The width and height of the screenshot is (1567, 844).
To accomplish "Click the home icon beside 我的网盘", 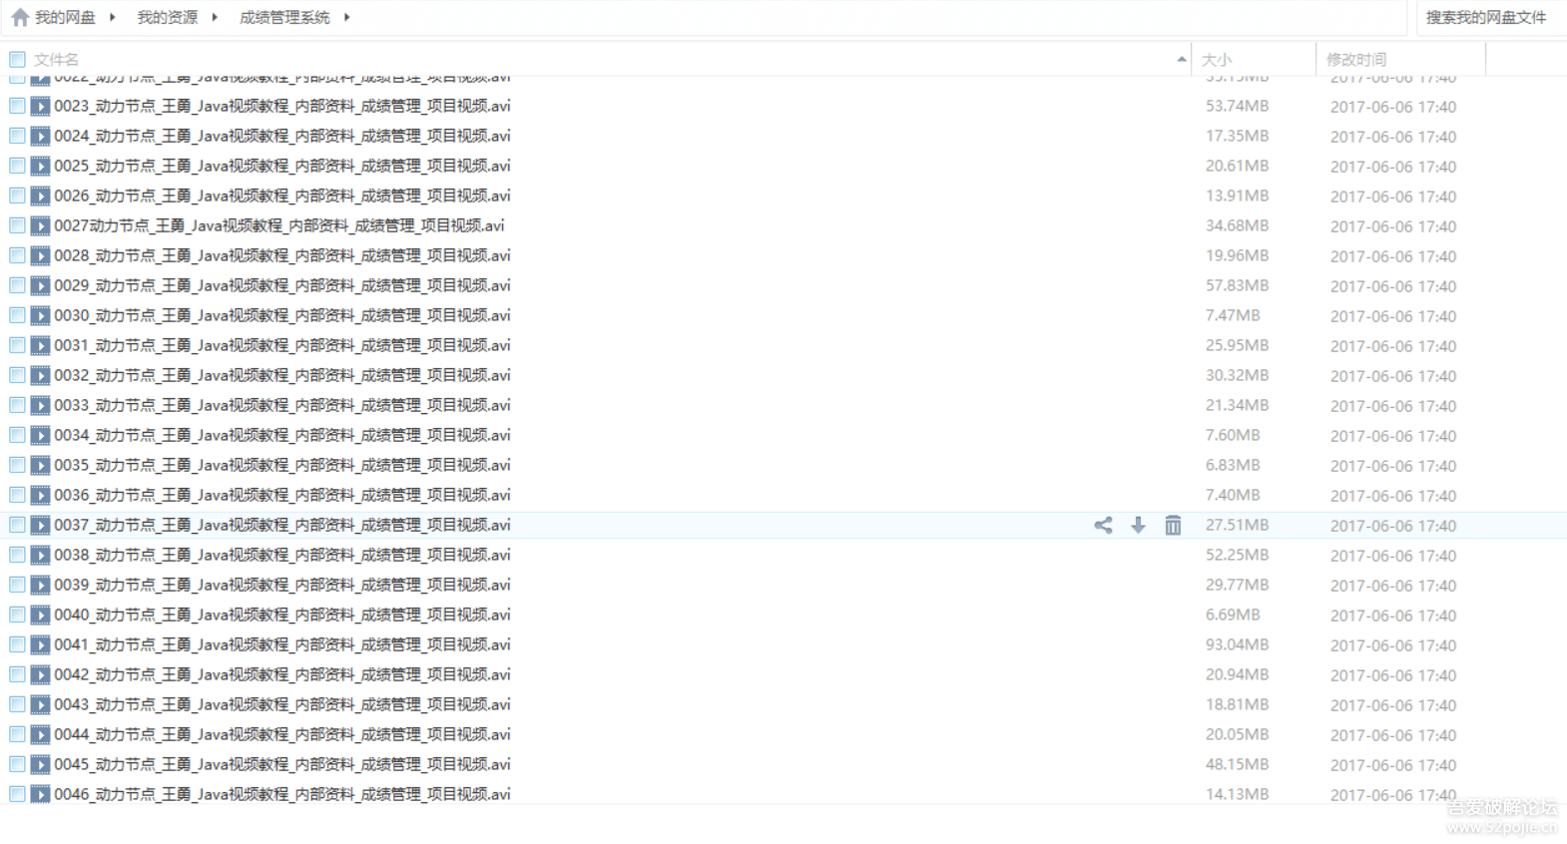I will (20, 17).
